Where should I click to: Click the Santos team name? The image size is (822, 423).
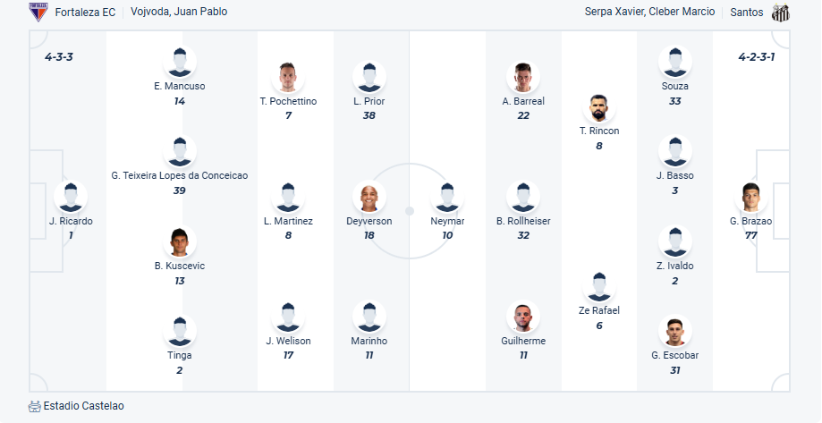(x=747, y=13)
